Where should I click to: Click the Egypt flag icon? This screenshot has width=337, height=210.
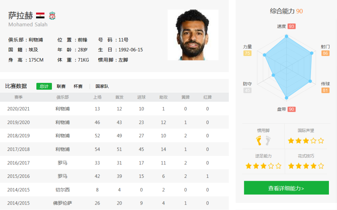tap(40, 16)
